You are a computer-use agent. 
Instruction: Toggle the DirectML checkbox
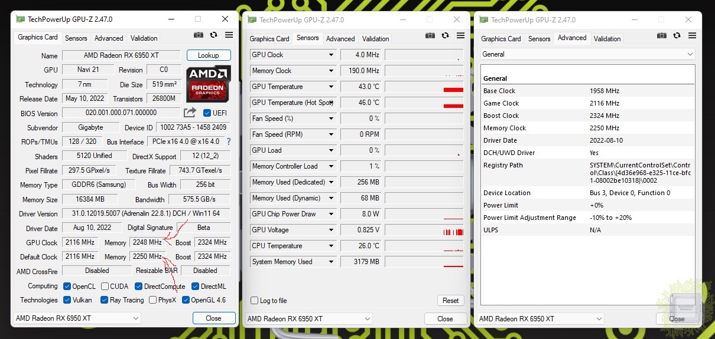pyautogui.click(x=196, y=287)
